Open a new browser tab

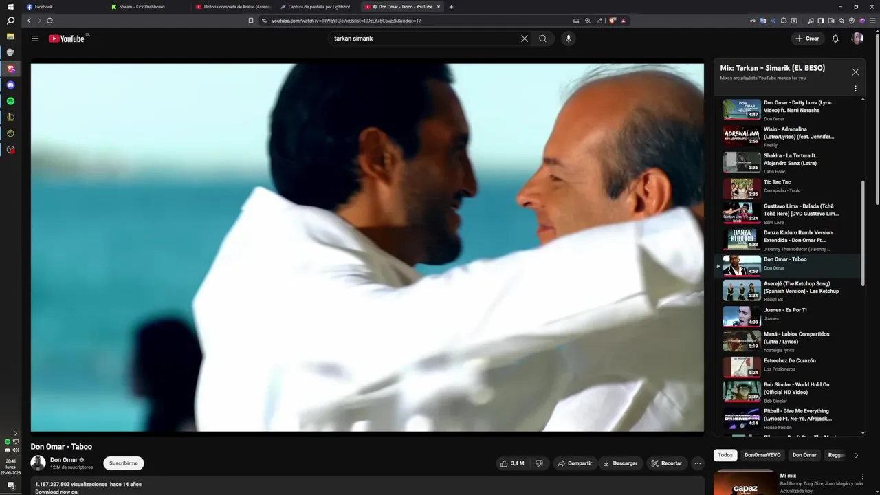tap(451, 7)
